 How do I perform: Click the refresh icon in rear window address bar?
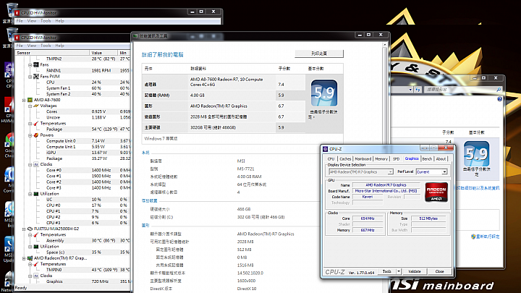(418, 90)
